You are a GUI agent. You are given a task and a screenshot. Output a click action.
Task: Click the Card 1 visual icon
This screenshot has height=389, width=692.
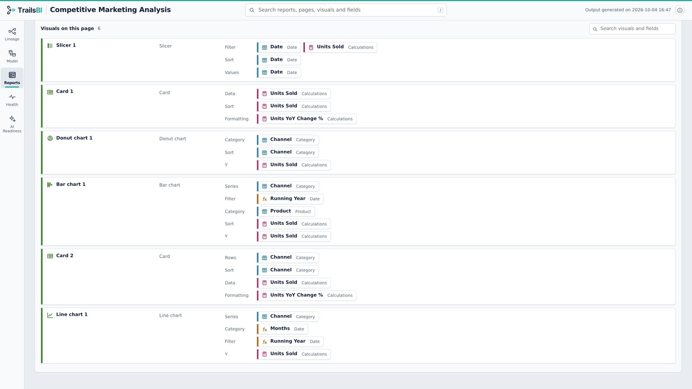[50, 92]
